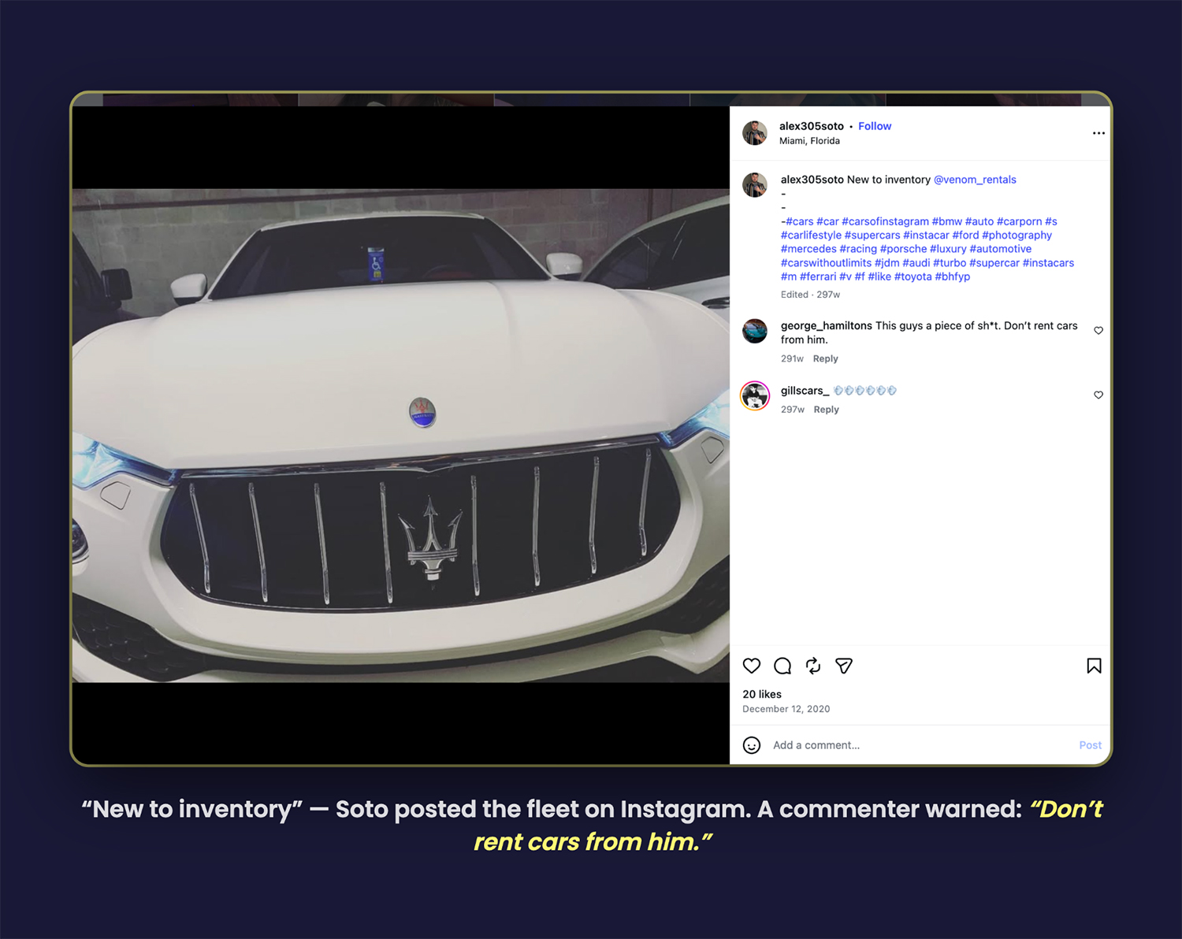
Task: Open alex305soto's profile picture in the post header
Action: (755, 133)
